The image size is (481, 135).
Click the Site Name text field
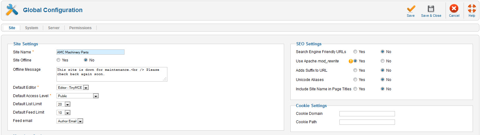[x=90, y=52]
